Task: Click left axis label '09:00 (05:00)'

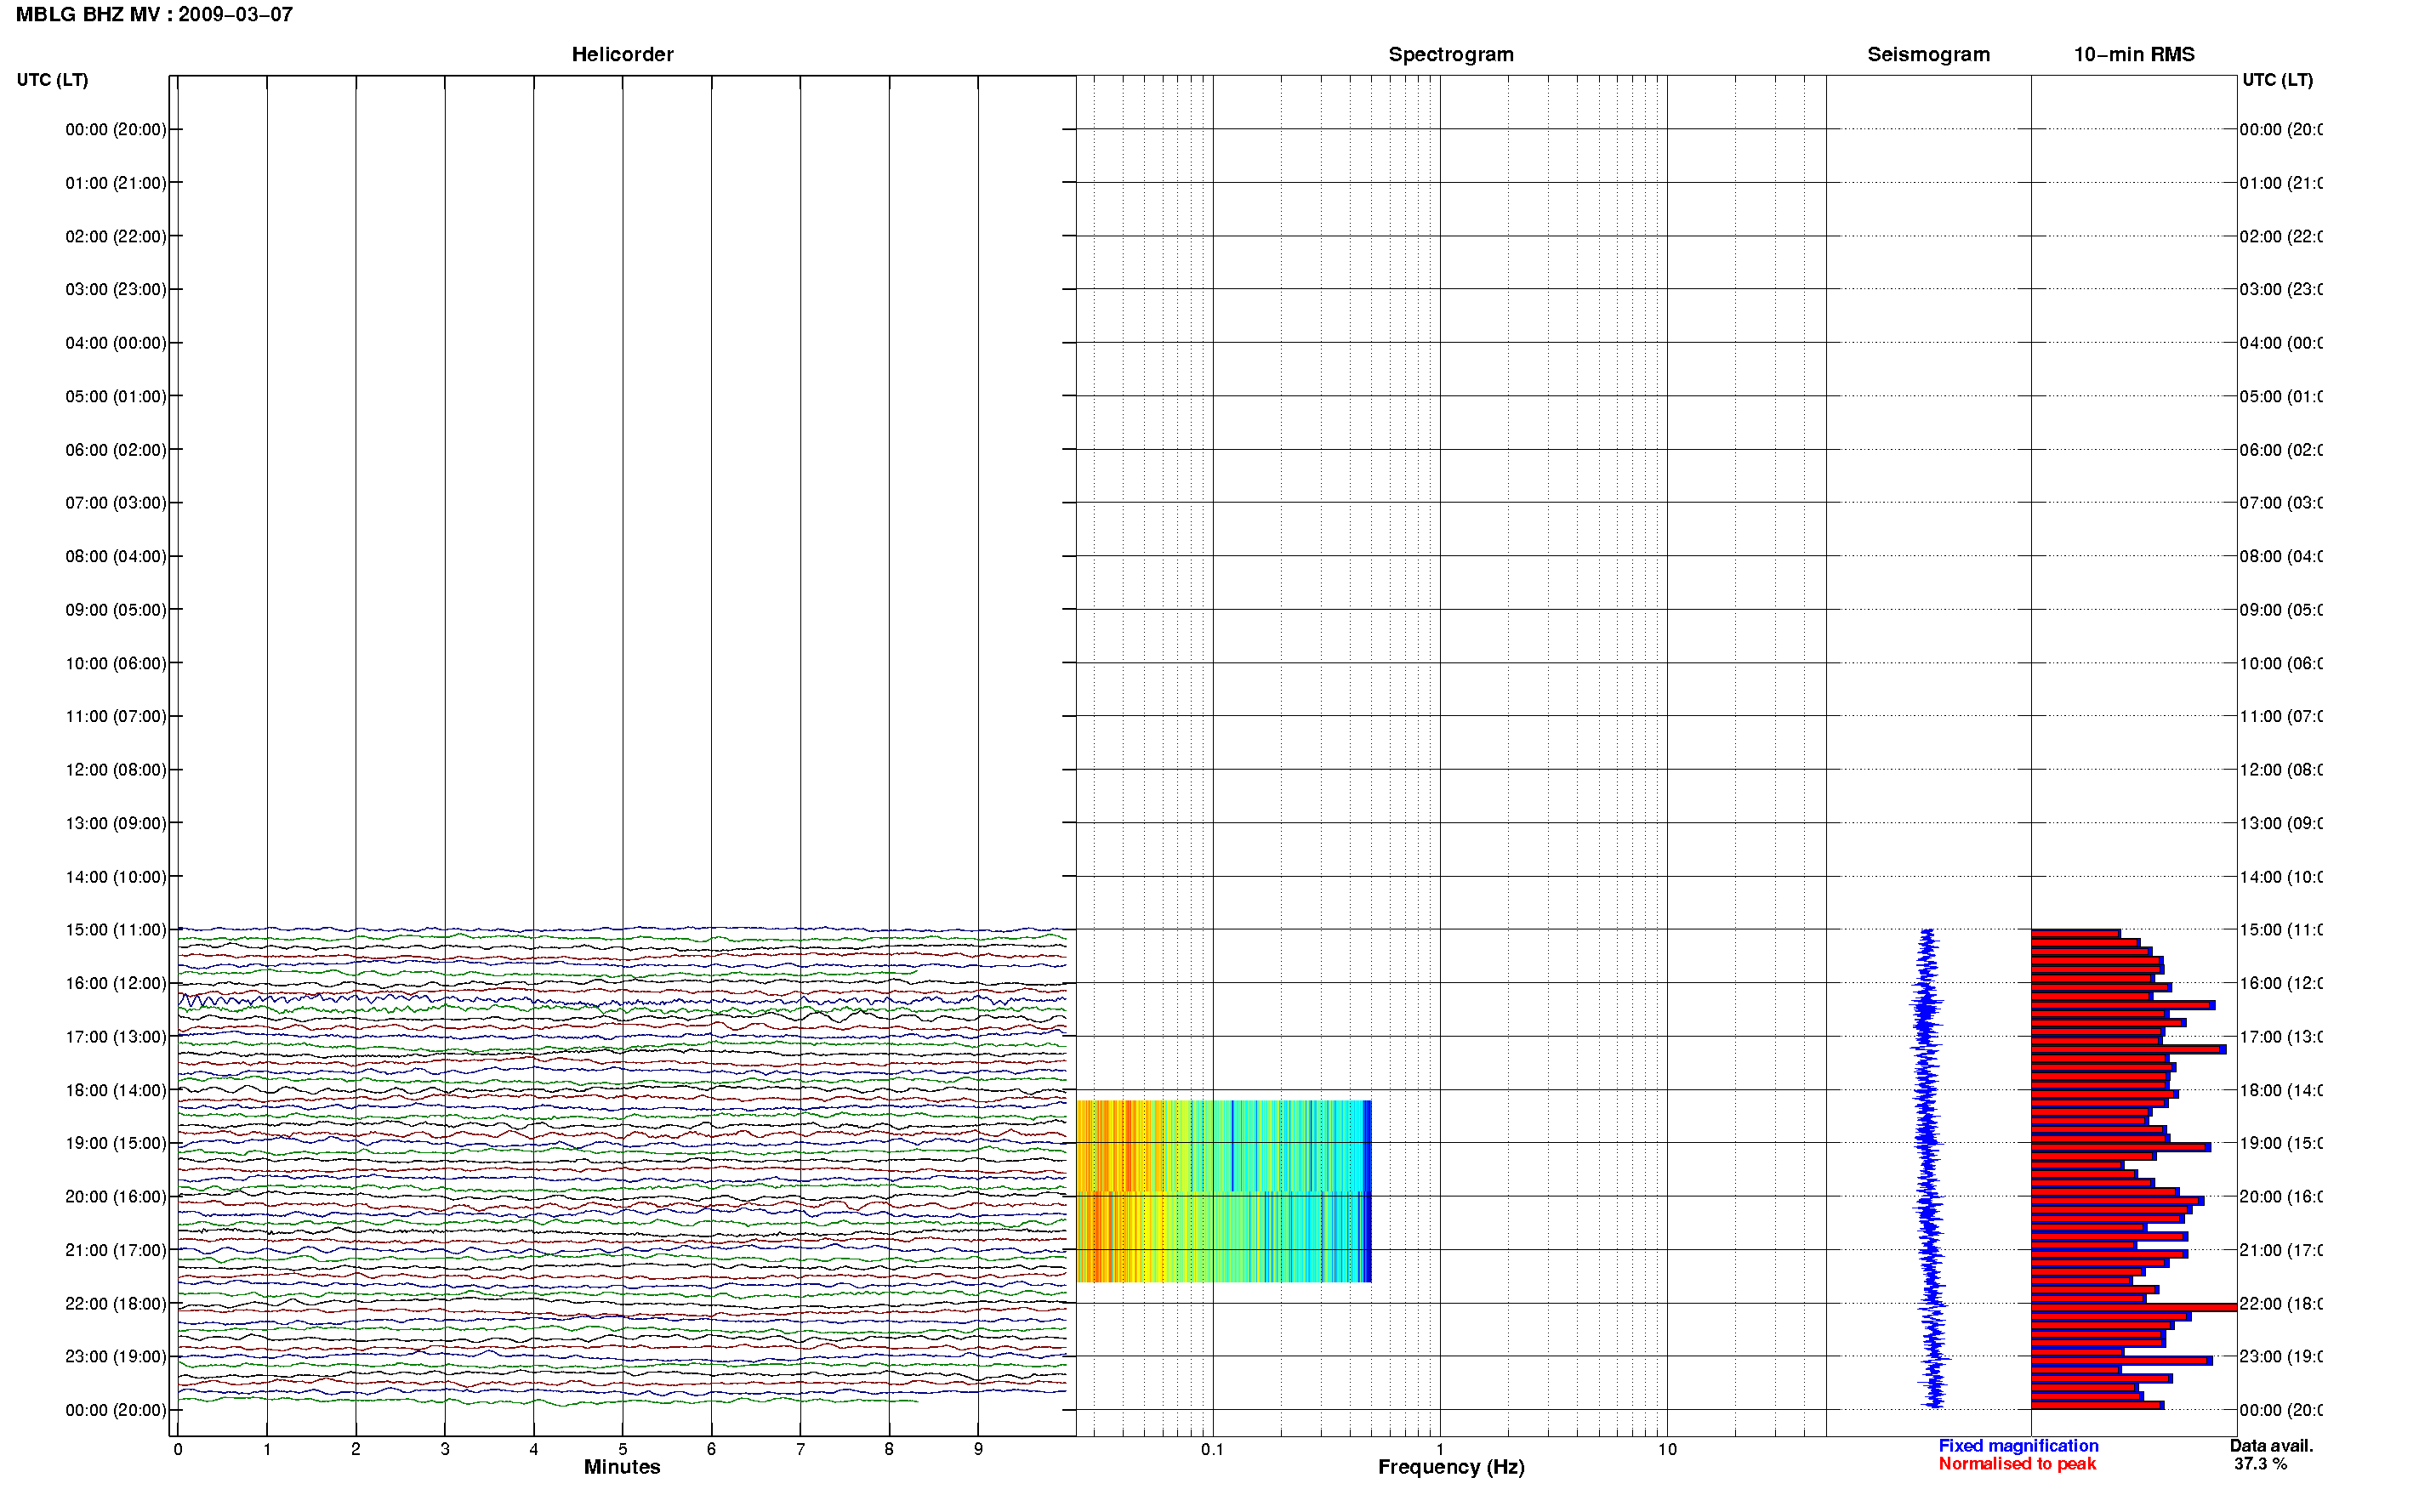Action: [116, 610]
